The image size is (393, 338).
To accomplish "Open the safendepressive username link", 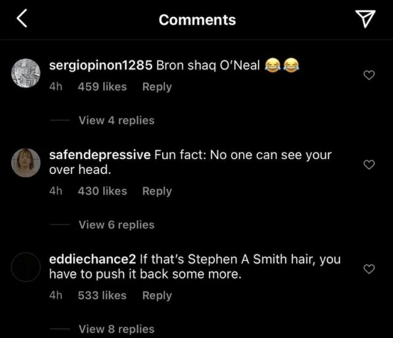I will pyautogui.click(x=100, y=155).
